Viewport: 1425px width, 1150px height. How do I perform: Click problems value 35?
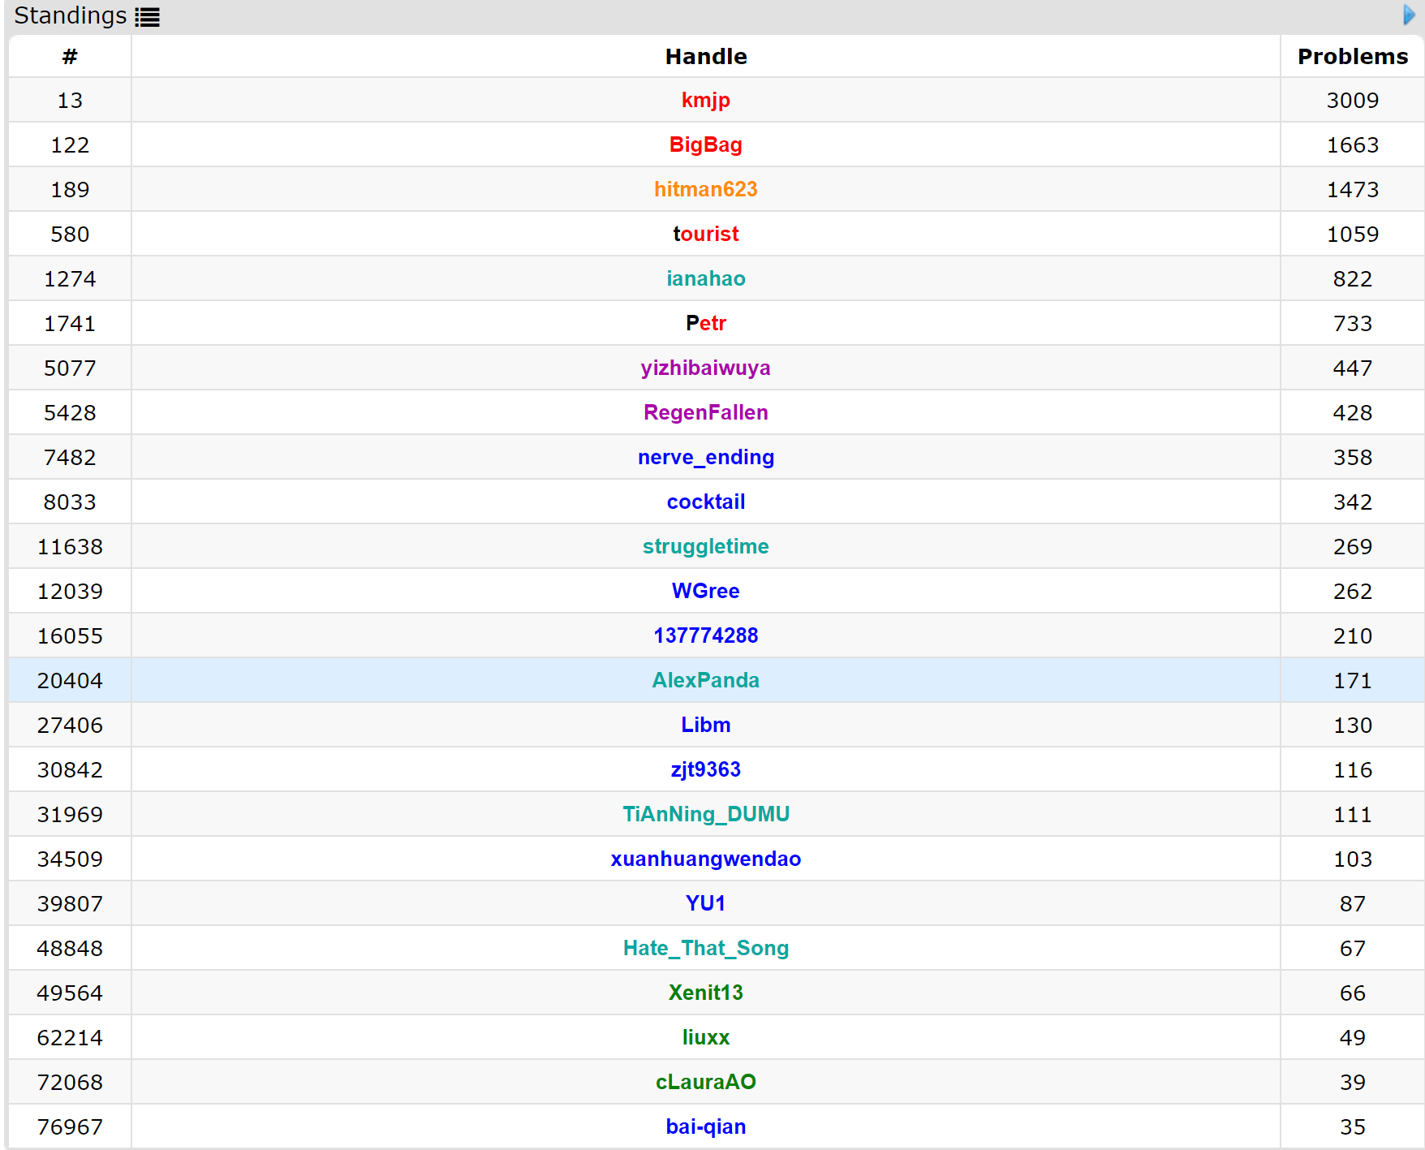pyautogui.click(x=1352, y=1127)
